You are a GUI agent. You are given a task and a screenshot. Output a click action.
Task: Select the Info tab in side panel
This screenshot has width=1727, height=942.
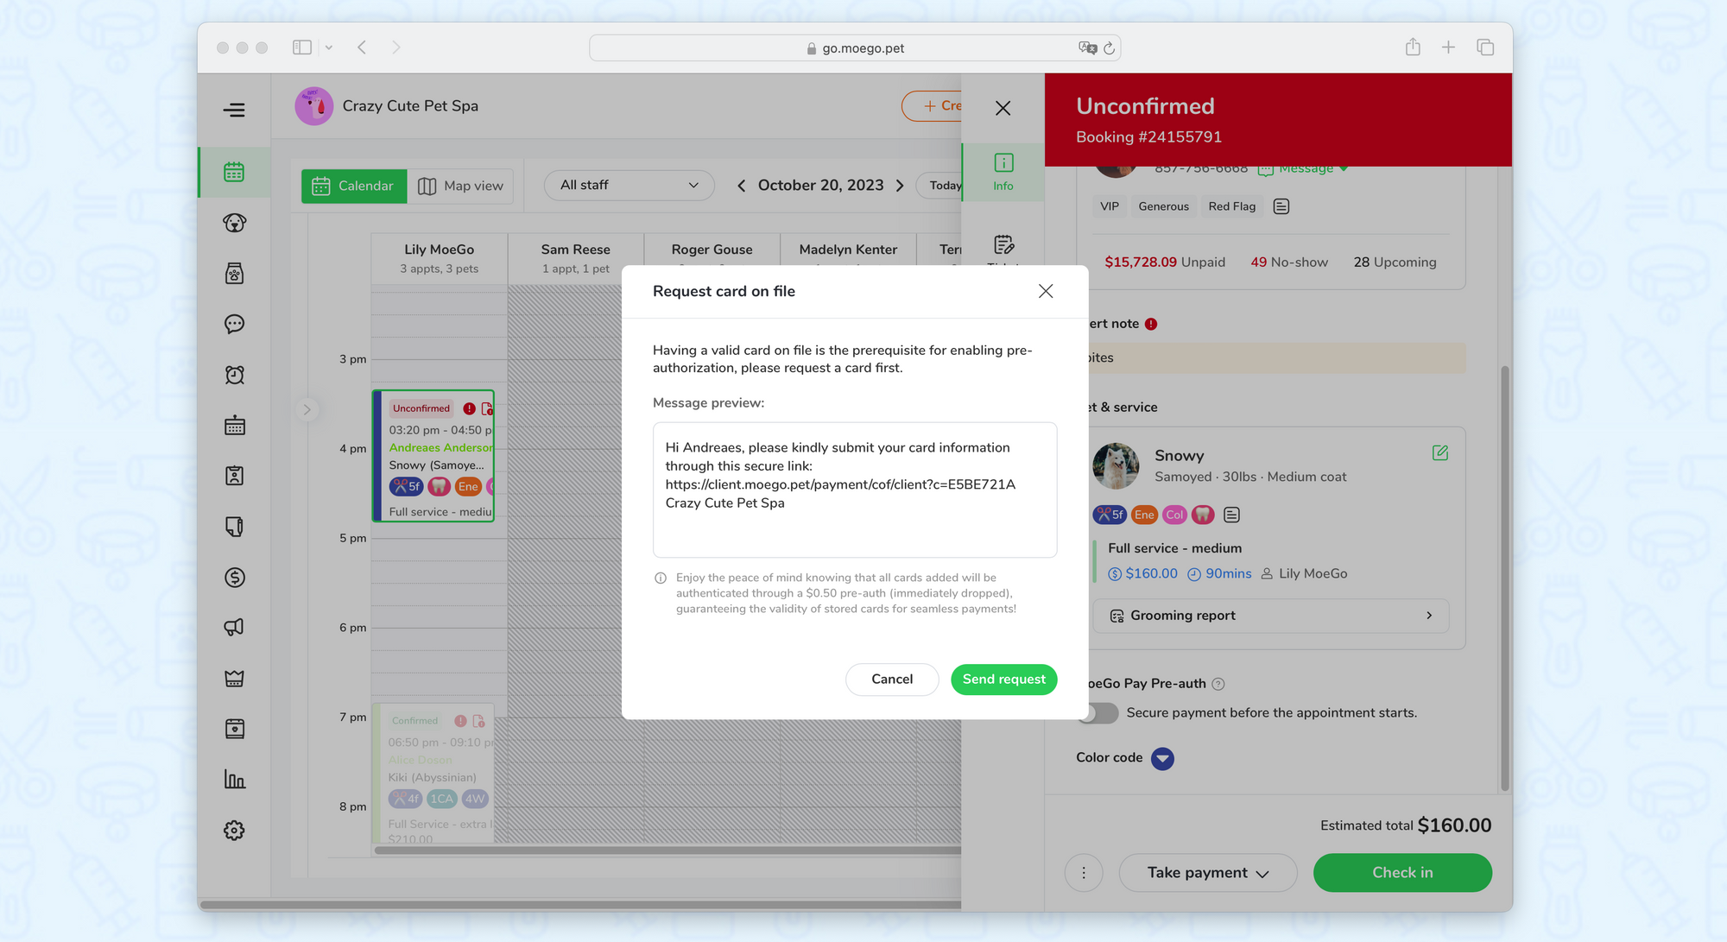tap(1003, 172)
